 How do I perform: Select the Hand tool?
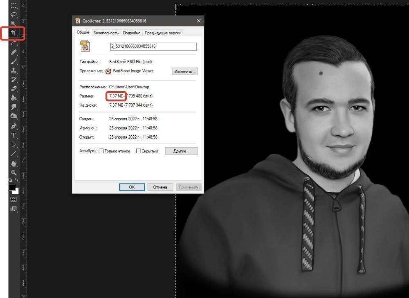tap(13, 164)
